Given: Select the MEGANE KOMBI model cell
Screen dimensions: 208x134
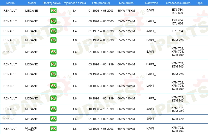Looking at the screenshot, I should click(32, 129).
